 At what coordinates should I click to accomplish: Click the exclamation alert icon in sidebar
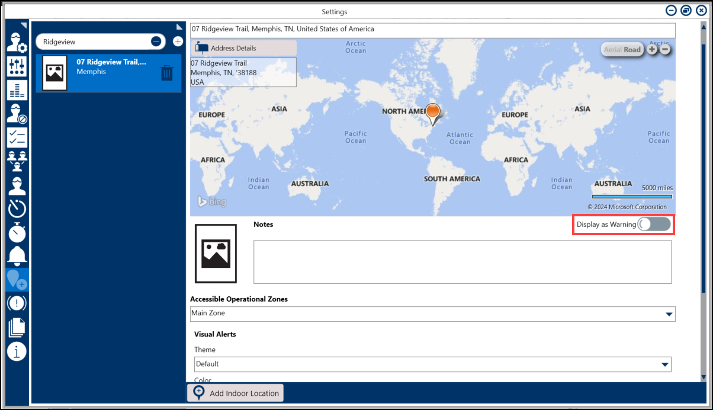(x=17, y=303)
